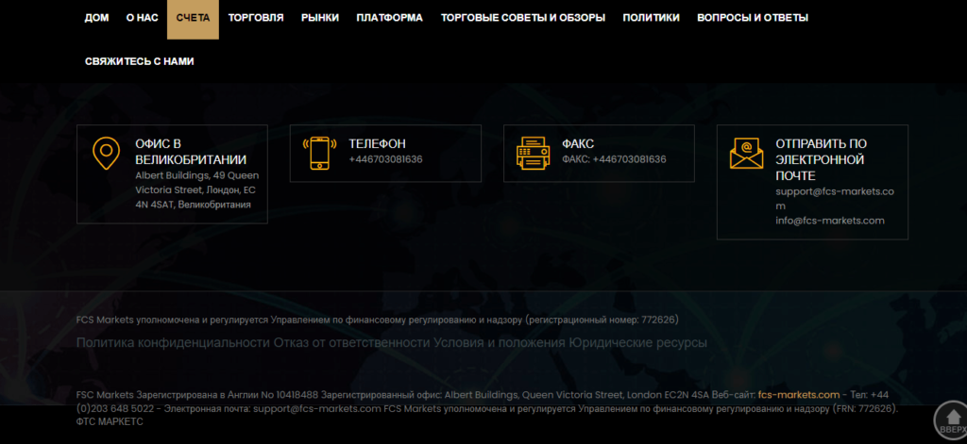
Task: Open the fcs-markets.com footer website link
Action: click(x=799, y=395)
